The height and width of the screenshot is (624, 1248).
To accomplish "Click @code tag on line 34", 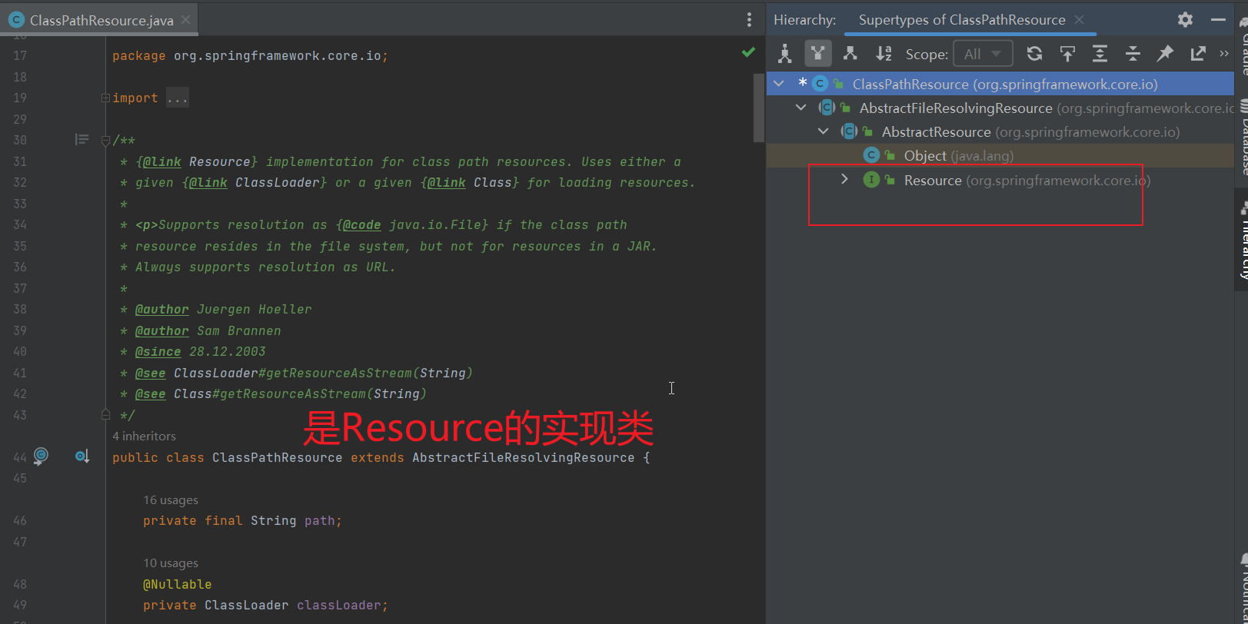I will (362, 224).
